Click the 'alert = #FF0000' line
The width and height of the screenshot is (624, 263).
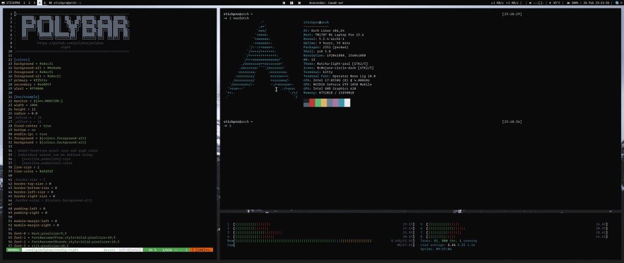[29, 88]
